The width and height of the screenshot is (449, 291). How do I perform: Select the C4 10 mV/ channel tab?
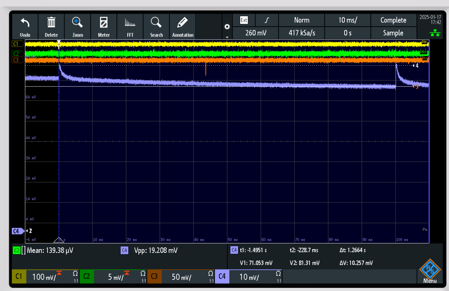(248, 277)
